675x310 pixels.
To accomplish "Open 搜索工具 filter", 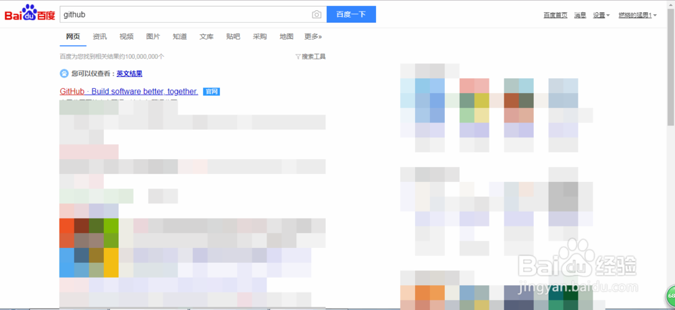I will pos(310,57).
